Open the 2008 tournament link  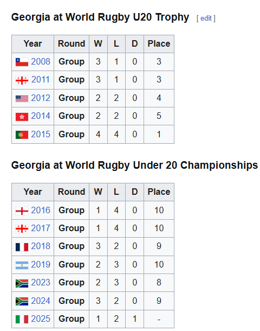click(41, 62)
